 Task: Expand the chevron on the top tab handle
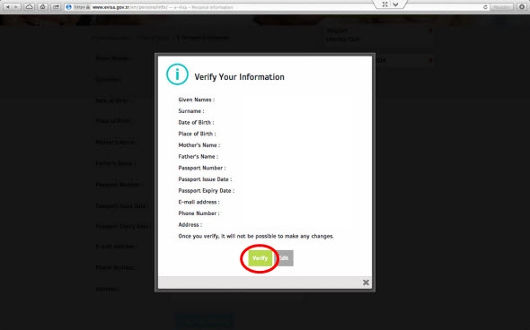point(395,4)
